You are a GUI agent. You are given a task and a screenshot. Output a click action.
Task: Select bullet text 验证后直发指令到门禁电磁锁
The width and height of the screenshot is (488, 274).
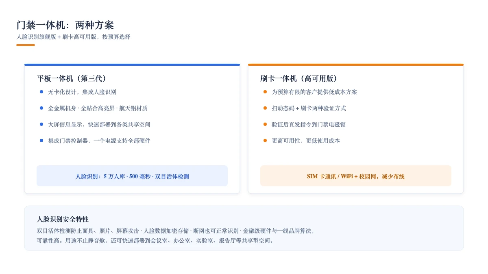pyautogui.click(x=309, y=125)
